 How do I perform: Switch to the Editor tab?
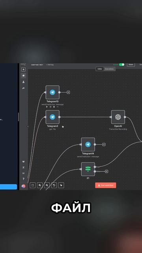(100, 69)
